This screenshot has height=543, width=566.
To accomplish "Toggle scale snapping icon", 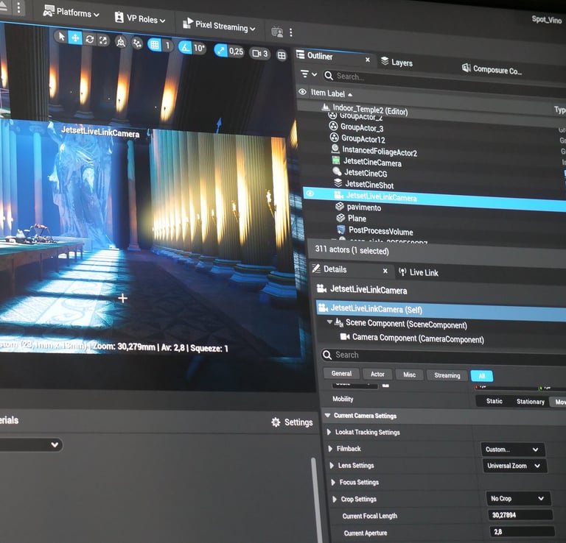I will [220, 50].
